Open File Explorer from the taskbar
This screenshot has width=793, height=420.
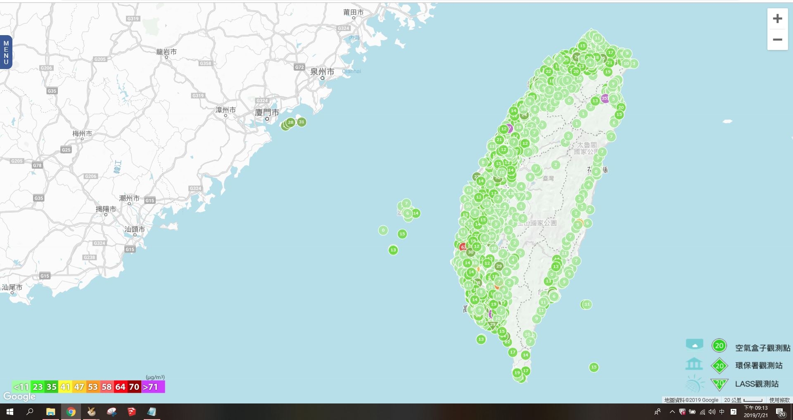tap(50, 412)
